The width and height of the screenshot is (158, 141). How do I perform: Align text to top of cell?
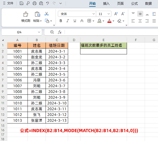133,14
